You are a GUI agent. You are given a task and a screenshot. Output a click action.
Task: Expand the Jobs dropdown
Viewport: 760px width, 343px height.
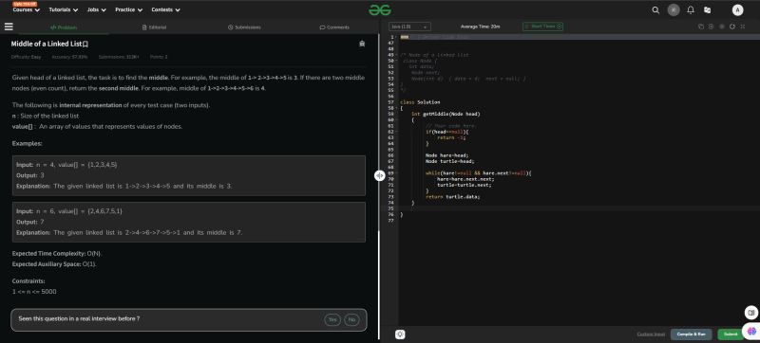pos(97,9)
